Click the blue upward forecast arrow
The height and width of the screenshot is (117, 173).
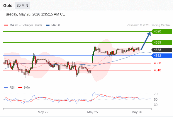click(x=146, y=41)
